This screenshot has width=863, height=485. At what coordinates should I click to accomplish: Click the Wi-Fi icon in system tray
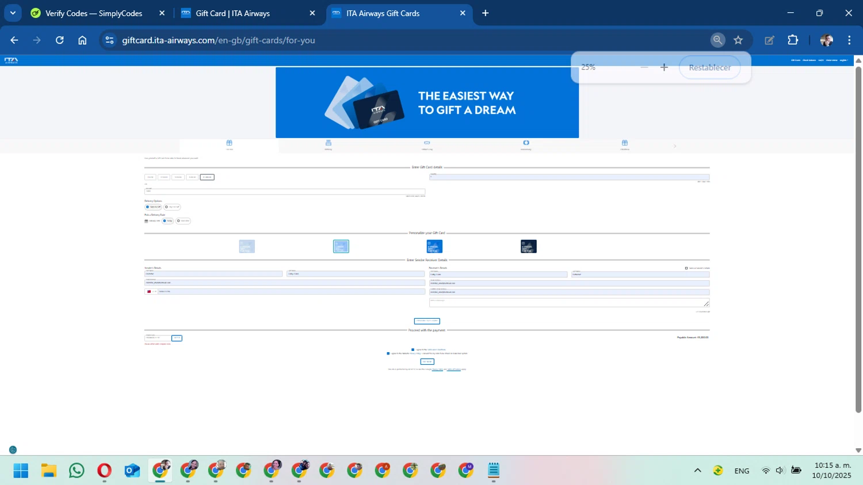(766, 471)
